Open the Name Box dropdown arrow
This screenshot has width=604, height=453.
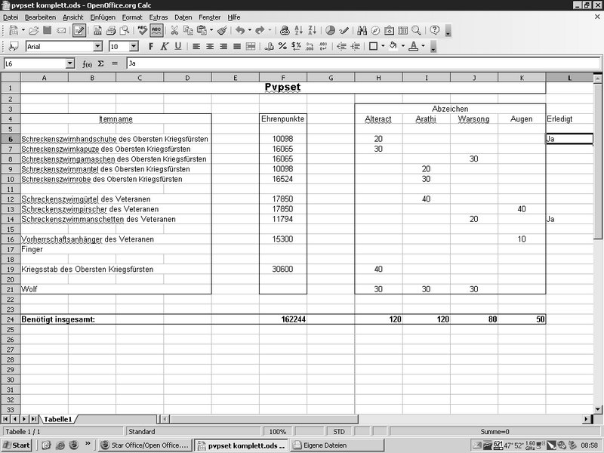tap(70, 64)
